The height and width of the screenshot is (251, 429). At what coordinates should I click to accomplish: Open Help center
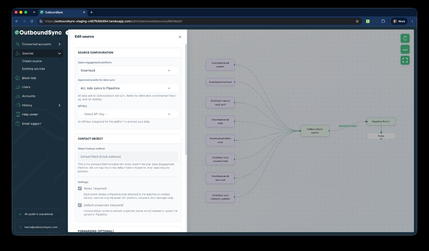pyautogui.click(x=30, y=115)
